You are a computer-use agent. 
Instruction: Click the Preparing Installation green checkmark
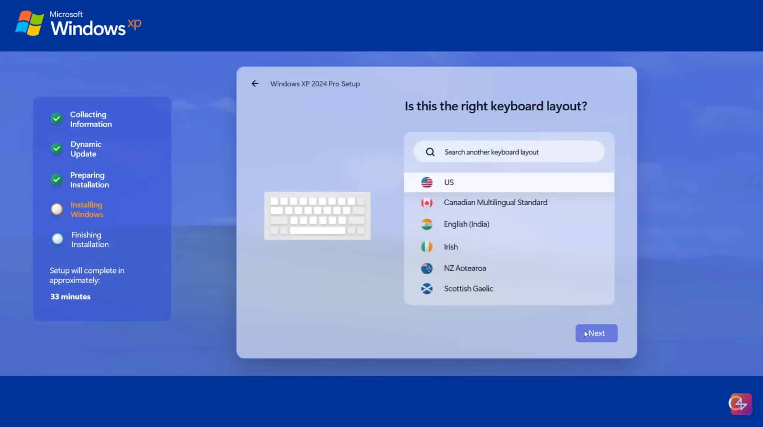click(56, 180)
